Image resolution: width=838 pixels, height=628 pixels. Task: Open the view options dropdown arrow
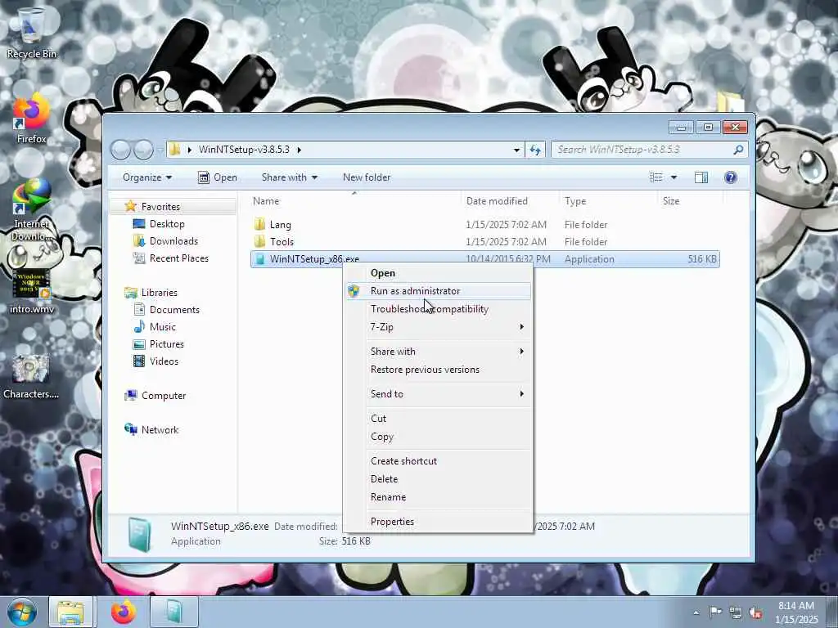(674, 177)
